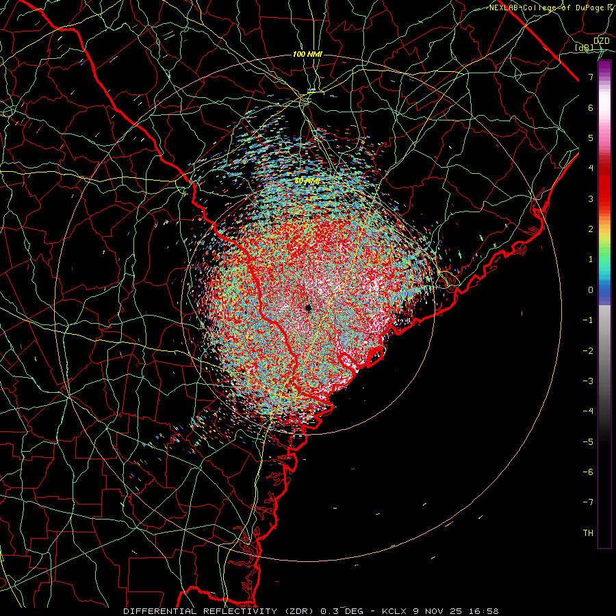Click the "-2" value on the scale
Viewport: 616px width, 616px height.
588,351
